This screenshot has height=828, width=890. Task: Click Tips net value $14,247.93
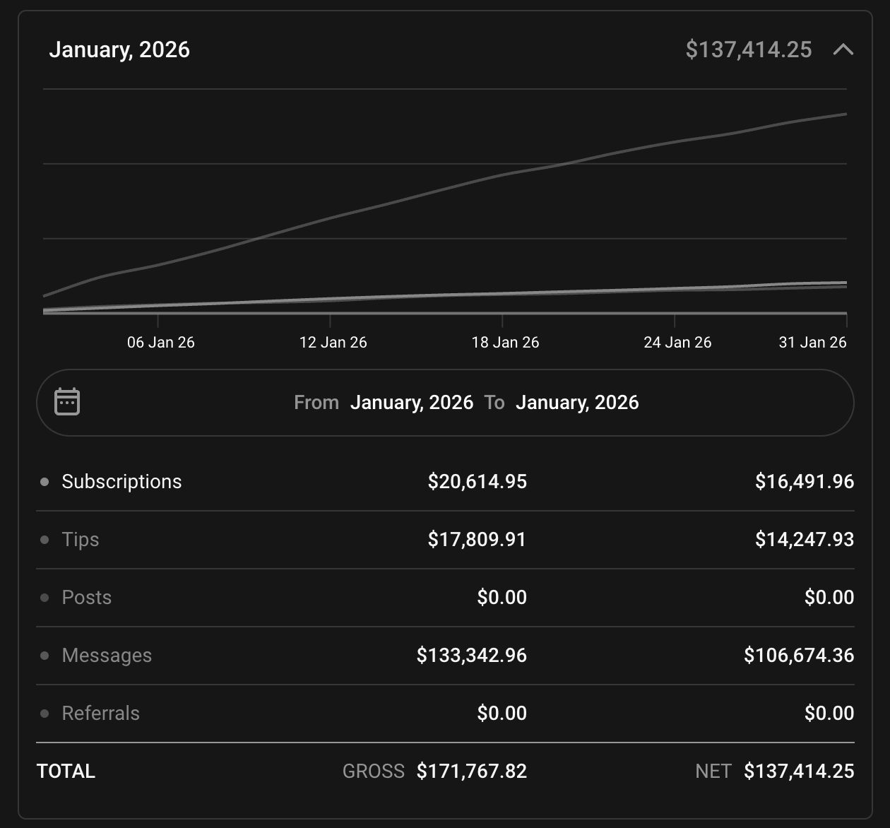coord(805,540)
